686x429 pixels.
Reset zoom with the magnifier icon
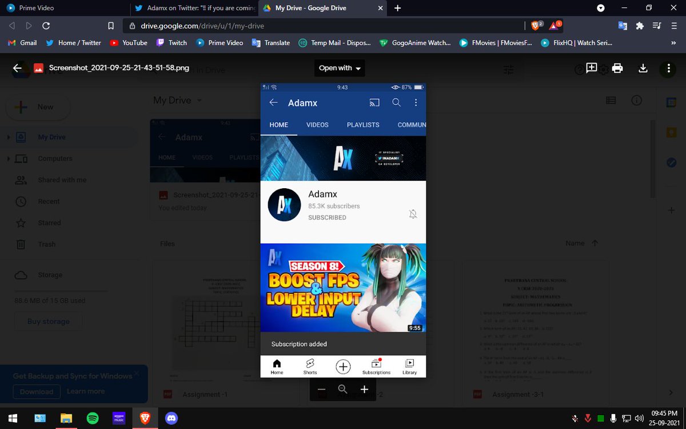(x=342, y=390)
